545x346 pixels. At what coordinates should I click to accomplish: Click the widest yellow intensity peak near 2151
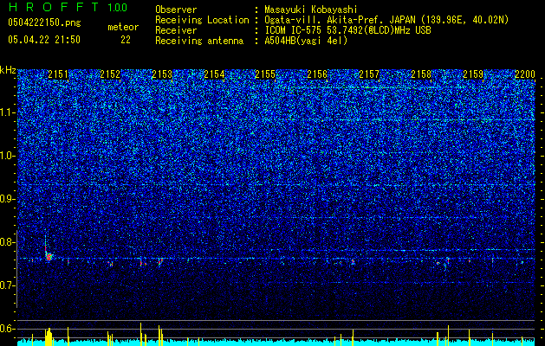pyautogui.click(x=49, y=336)
